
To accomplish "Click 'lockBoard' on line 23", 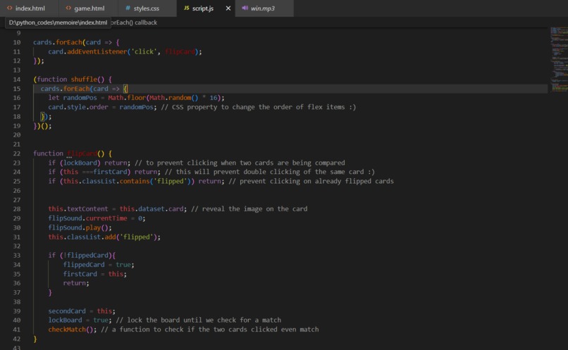I will (x=80, y=163).
